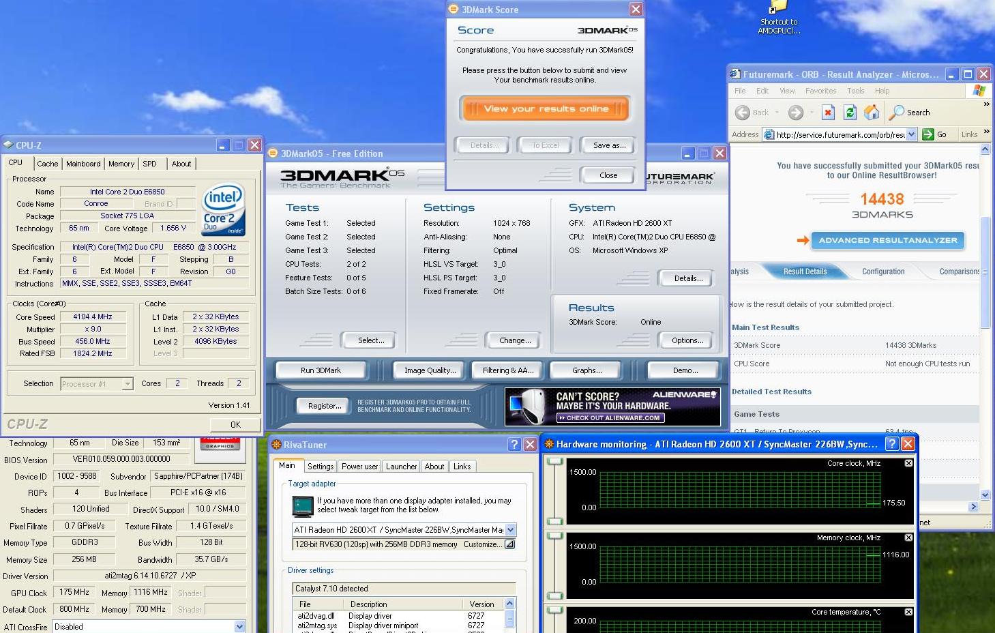The image size is (995, 633).
Task: Open Image Quality... in 3DMark05
Action: coord(430,370)
